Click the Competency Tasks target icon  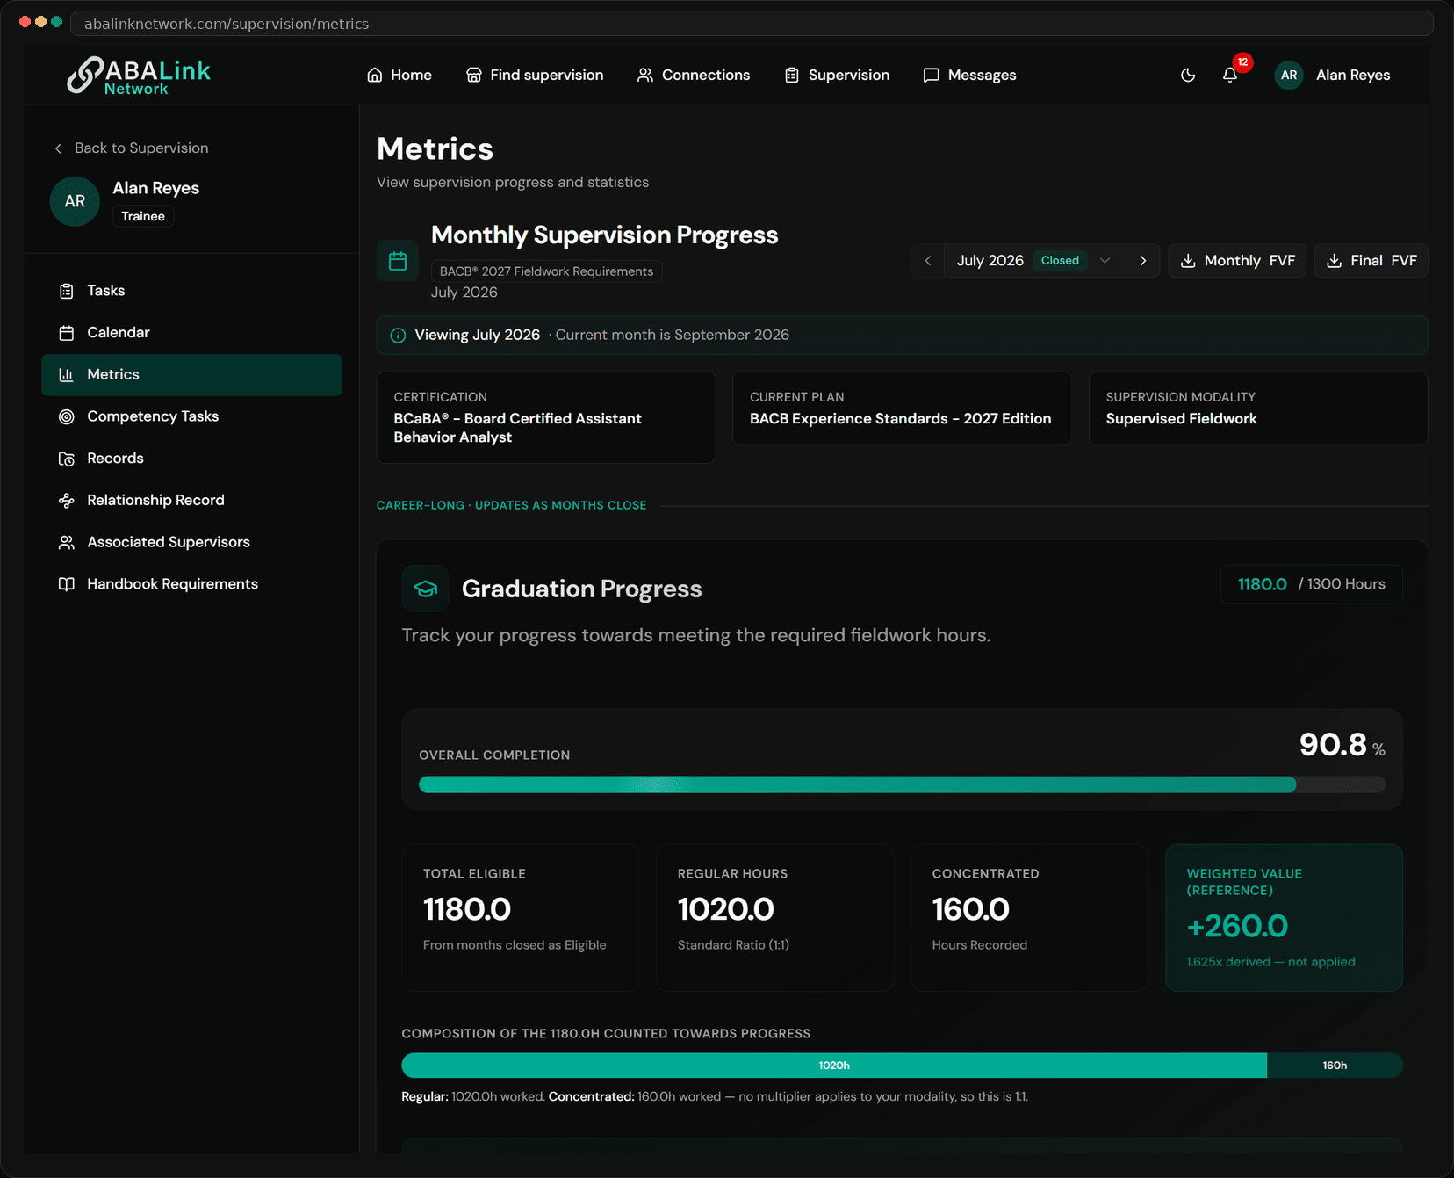(67, 417)
